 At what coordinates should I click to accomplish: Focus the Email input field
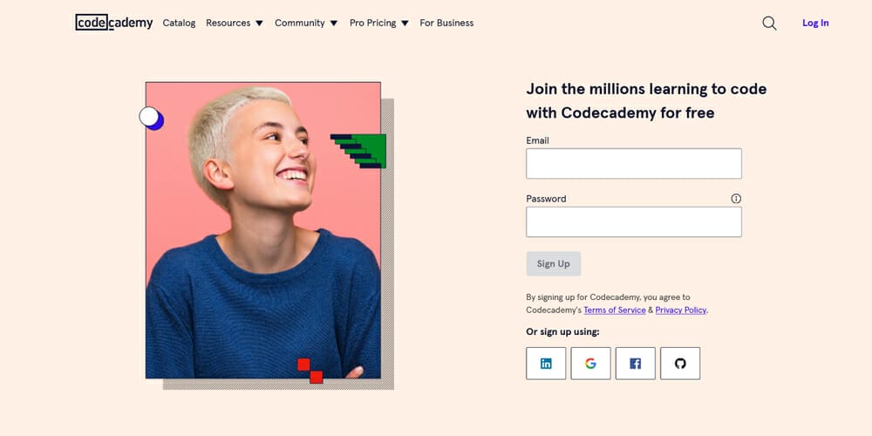[634, 164]
